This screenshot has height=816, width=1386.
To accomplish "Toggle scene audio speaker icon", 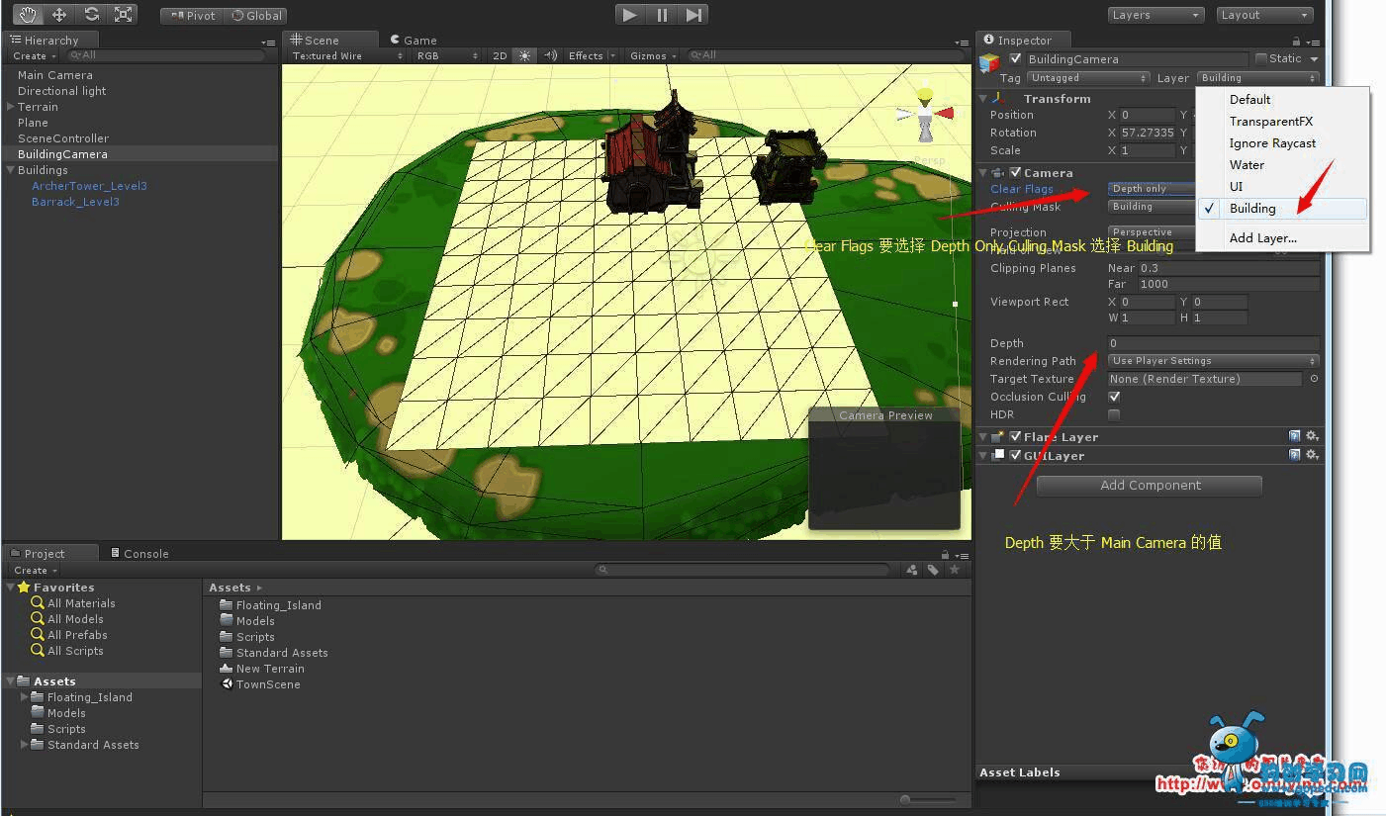I will point(550,56).
